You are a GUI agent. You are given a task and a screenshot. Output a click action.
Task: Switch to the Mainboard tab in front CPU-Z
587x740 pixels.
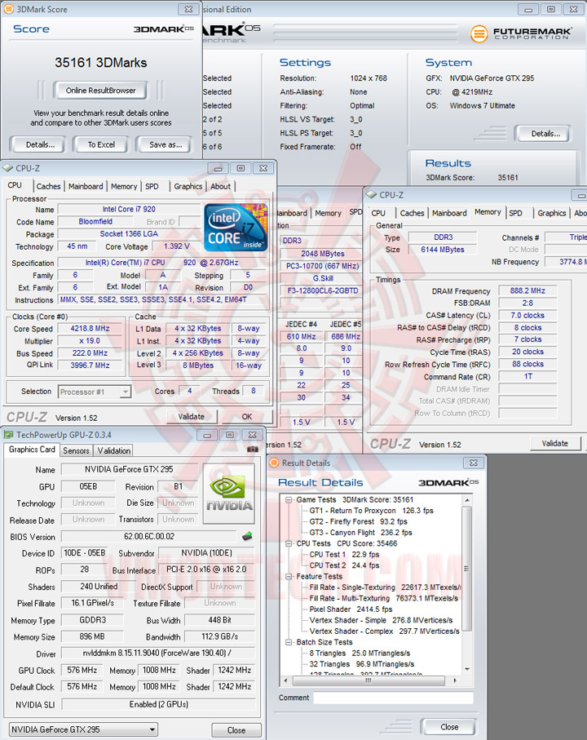86,186
